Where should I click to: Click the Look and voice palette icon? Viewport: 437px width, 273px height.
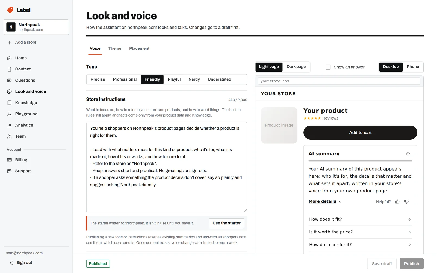pos(9,91)
